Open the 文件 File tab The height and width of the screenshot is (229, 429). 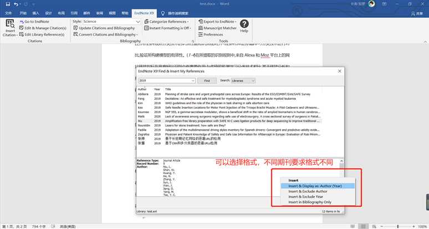click(8, 13)
